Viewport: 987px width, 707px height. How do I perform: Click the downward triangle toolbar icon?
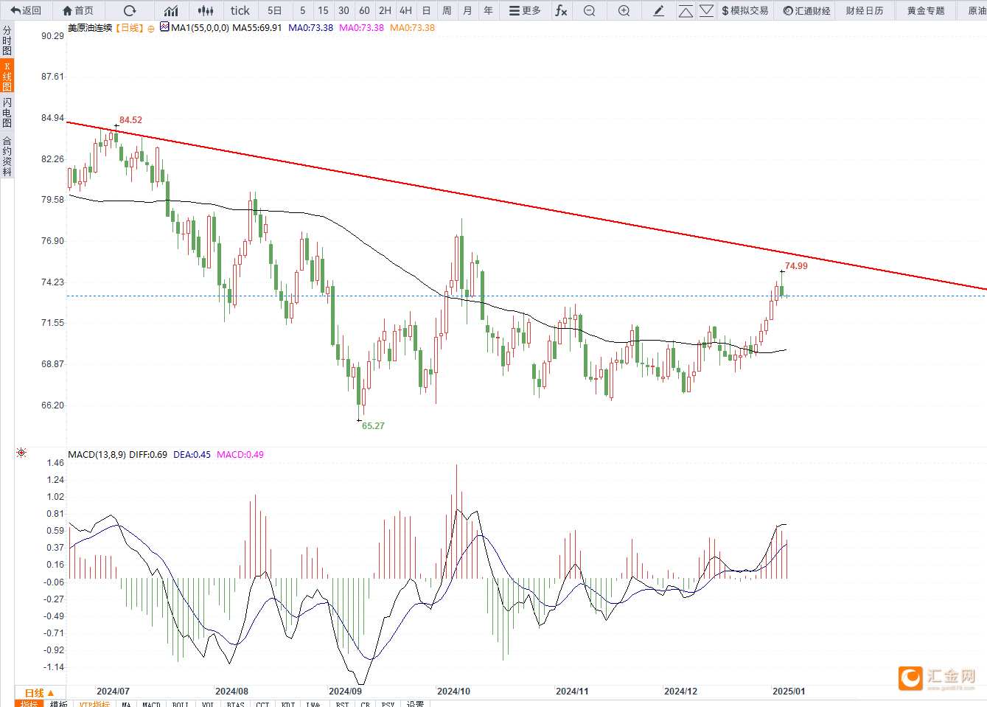click(706, 10)
